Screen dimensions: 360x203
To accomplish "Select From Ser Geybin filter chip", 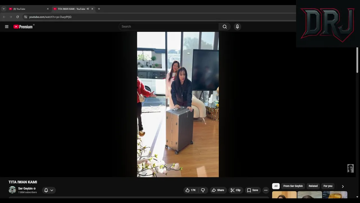I will [x=293, y=186].
